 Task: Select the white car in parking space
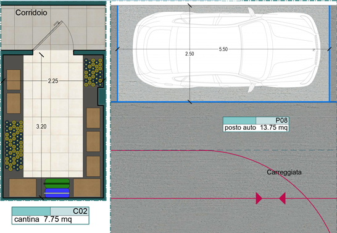[227, 49]
